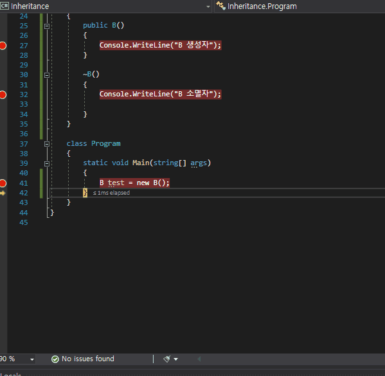Click the C# project icon beside Inheritance

click(x=4, y=6)
